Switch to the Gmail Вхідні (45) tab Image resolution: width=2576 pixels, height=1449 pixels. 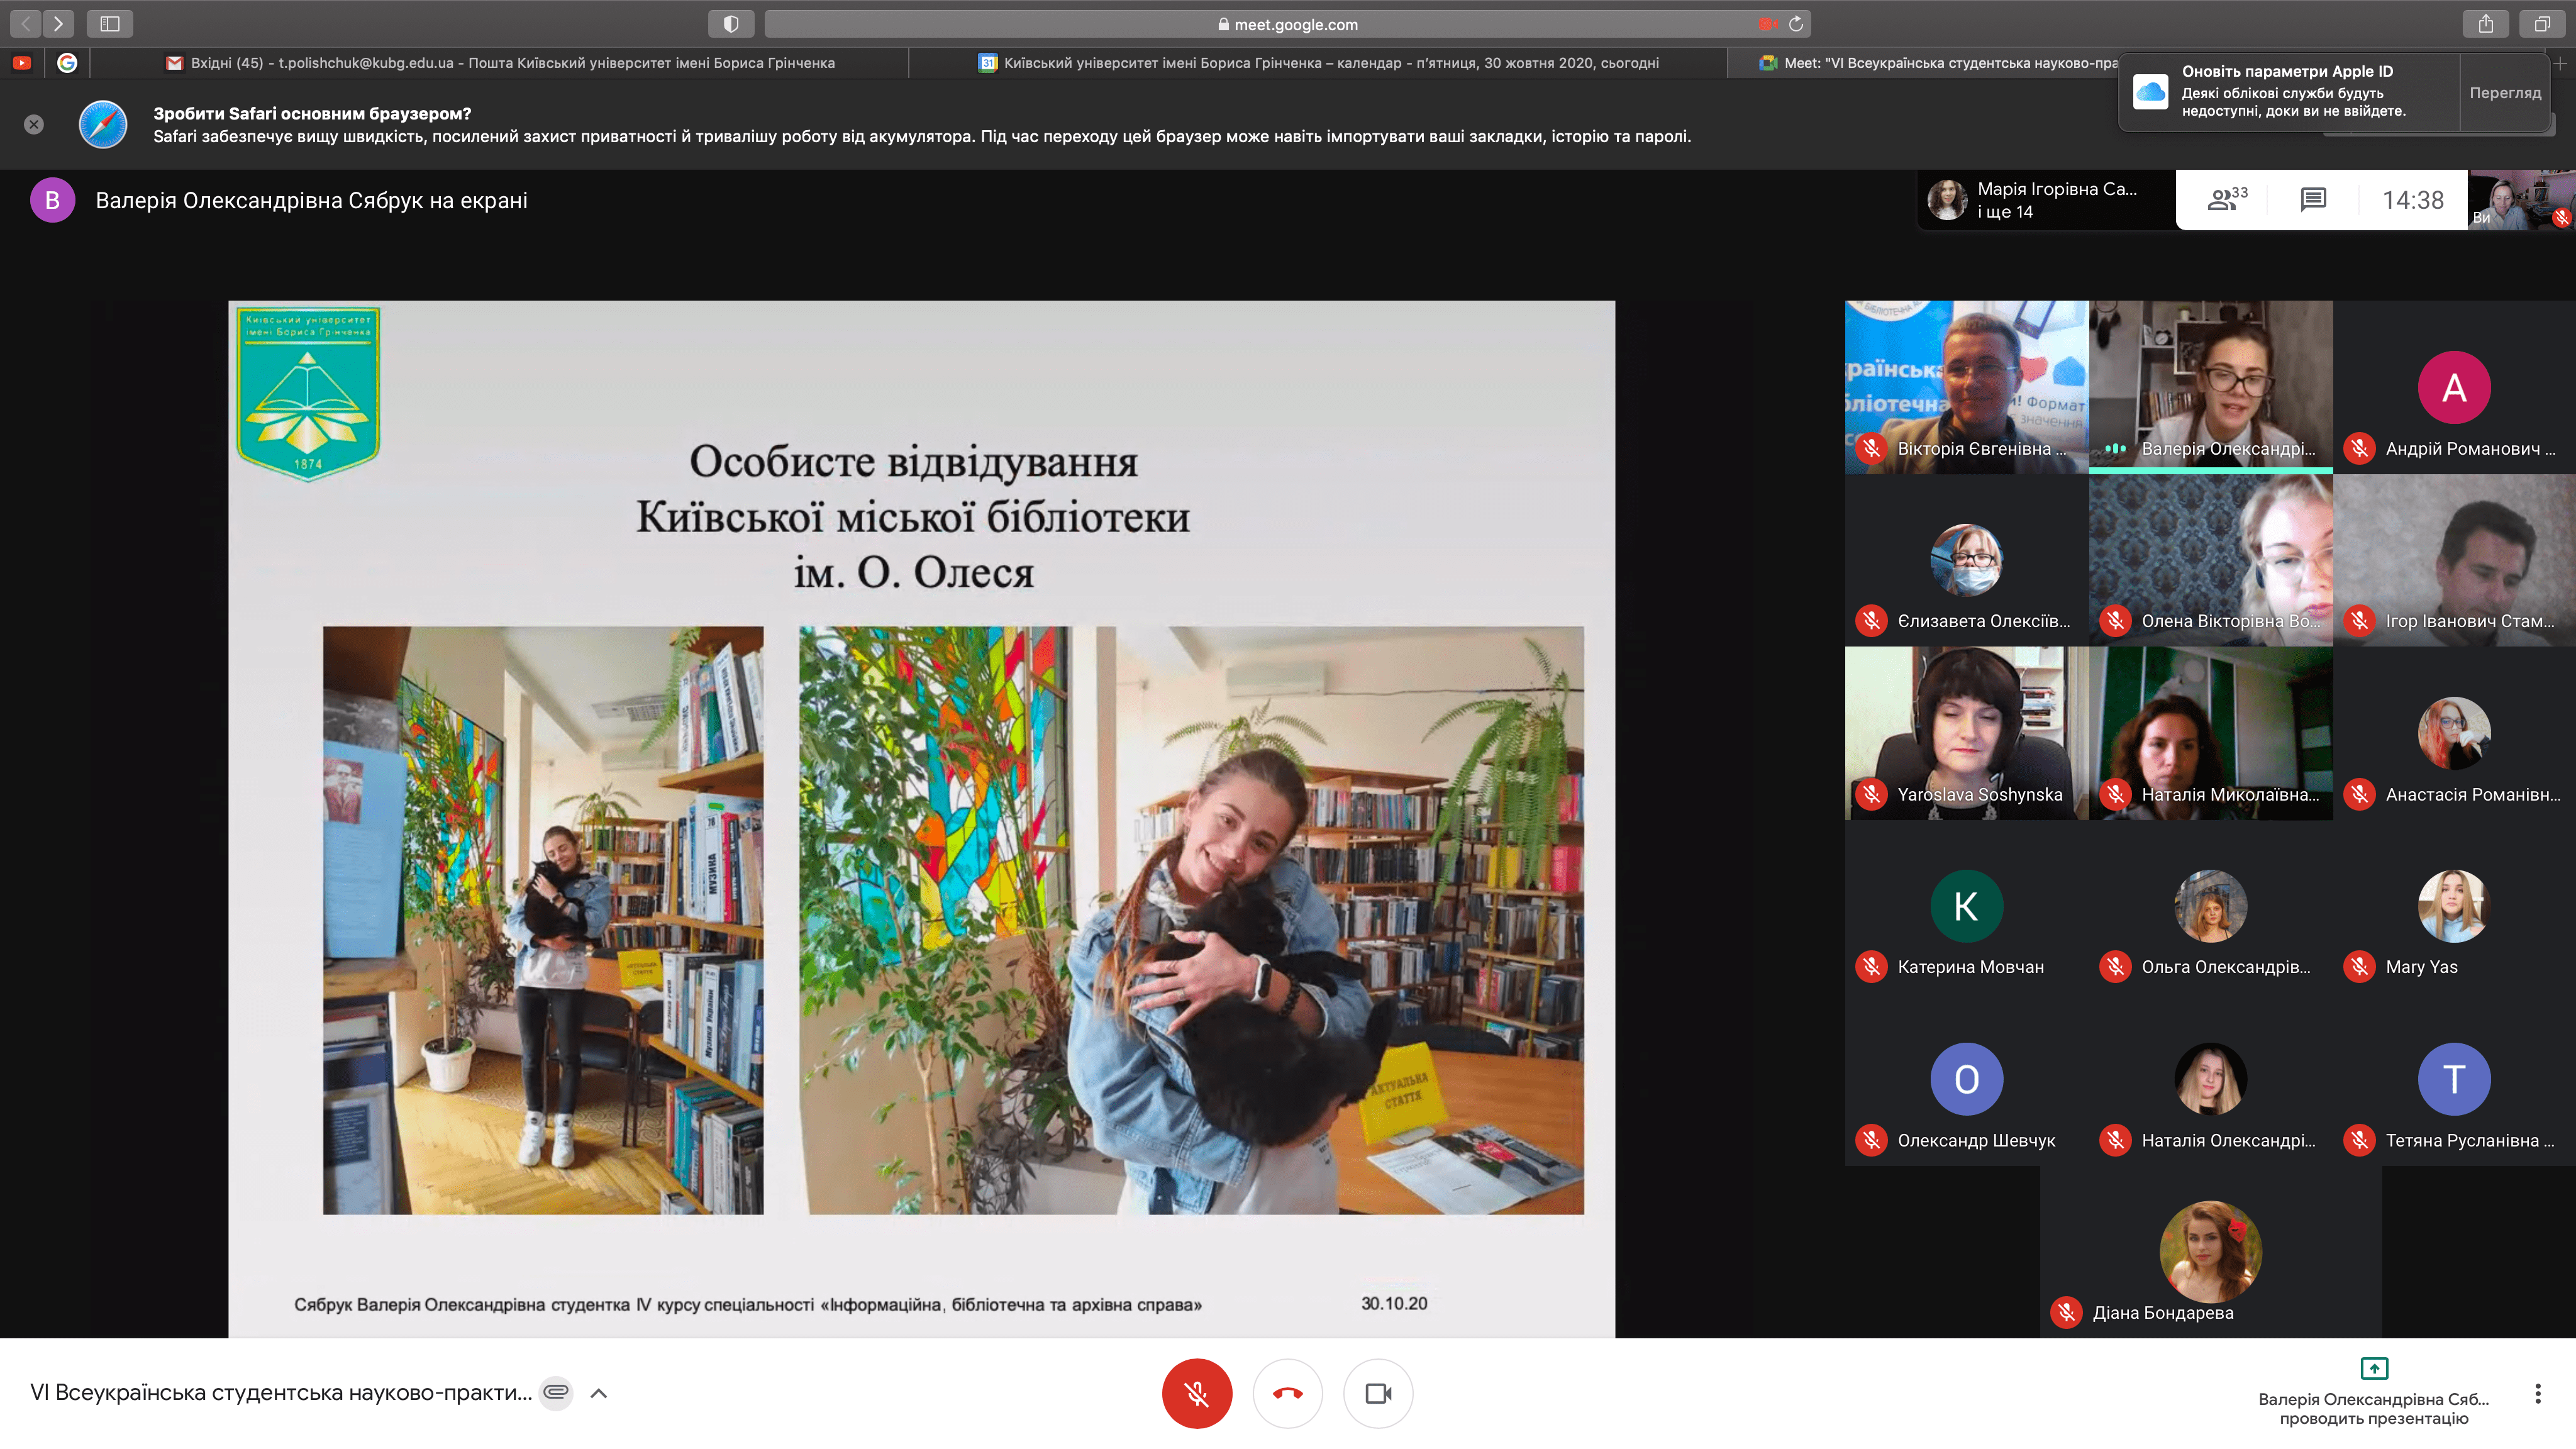pos(500,63)
